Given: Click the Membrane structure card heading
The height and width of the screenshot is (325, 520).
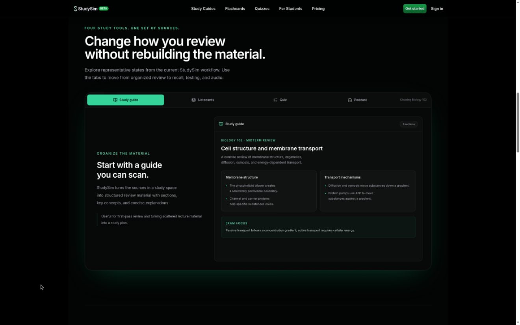Looking at the screenshot, I should point(241,177).
